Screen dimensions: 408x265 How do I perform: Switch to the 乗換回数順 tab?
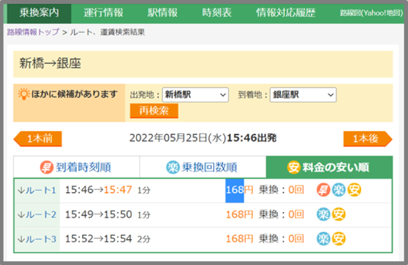coord(202,167)
